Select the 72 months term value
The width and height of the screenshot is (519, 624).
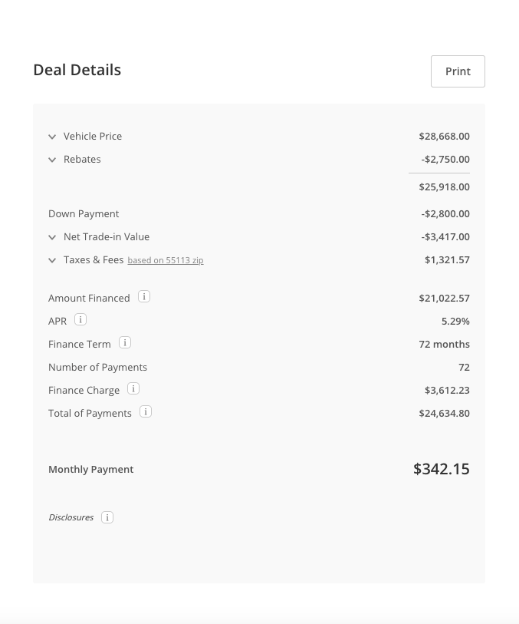444,344
